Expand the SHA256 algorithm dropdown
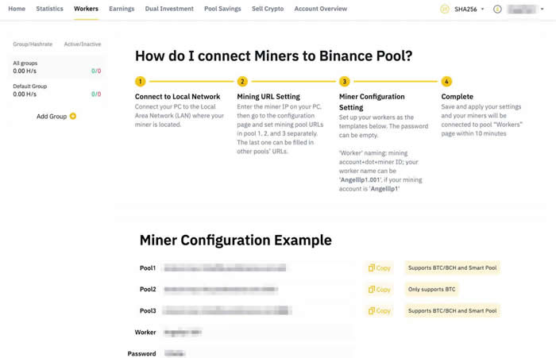 click(x=483, y=9)
